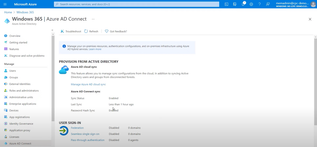Click the Troubleshoot toolbar button

(71, 31)
